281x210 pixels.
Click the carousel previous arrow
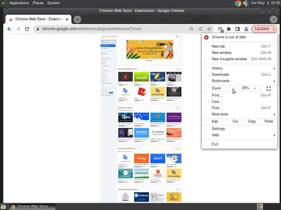(x=122, y=51)
